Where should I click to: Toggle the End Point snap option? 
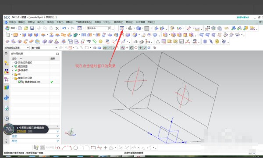pos(109,48)
